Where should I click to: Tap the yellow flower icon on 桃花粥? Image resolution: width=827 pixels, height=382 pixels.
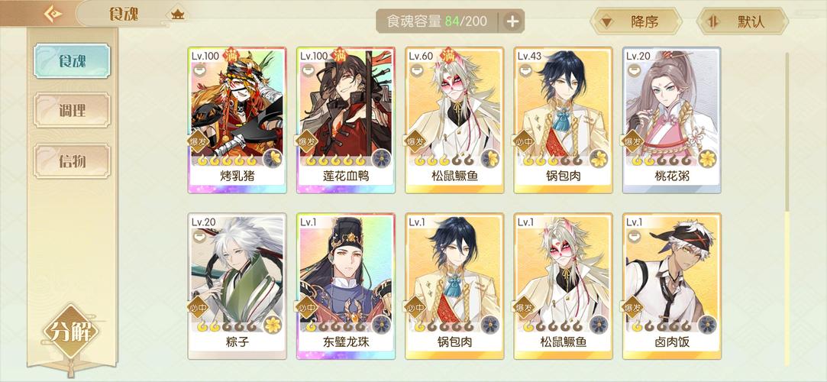coord(707,157)
